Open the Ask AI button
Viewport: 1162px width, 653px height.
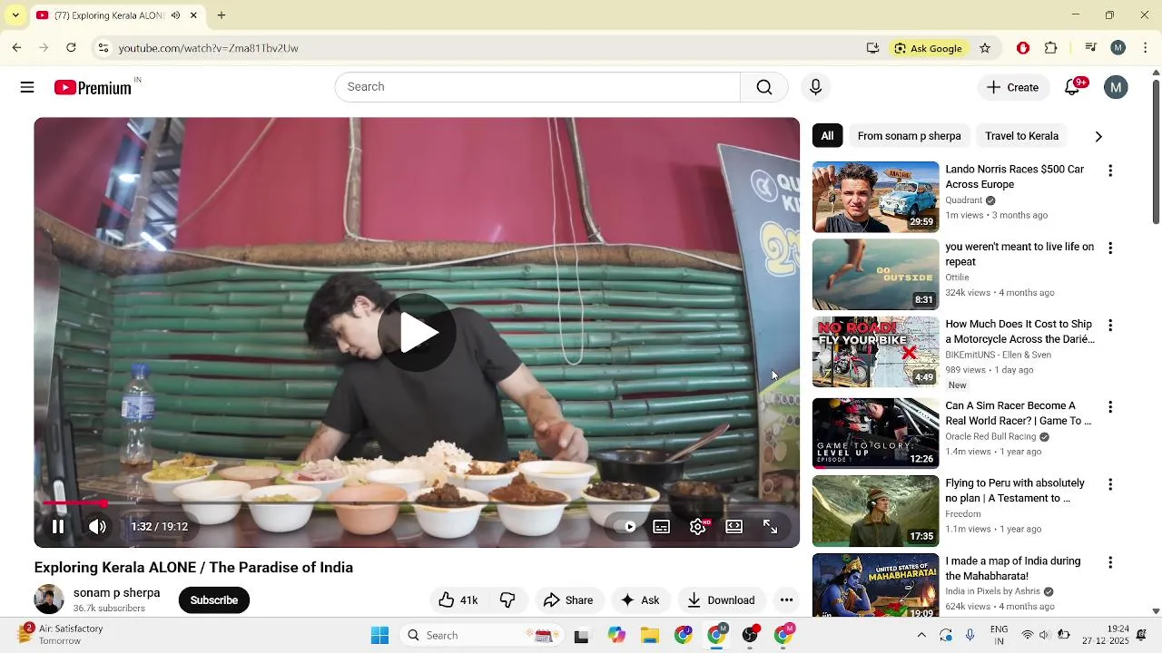640,599
